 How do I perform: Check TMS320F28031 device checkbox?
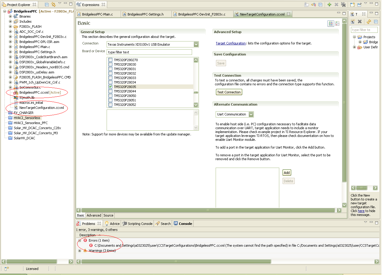tap(110, 69)
